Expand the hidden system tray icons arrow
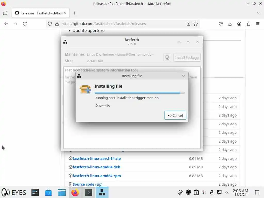 (x=227, y=192)
